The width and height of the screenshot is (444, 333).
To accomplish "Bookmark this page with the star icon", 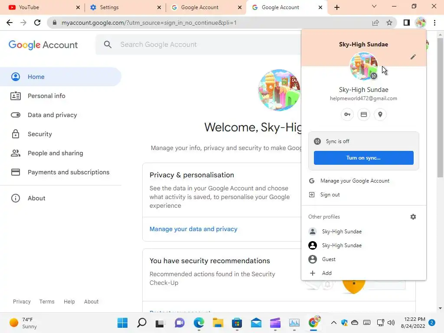I will tap(389, 23).
